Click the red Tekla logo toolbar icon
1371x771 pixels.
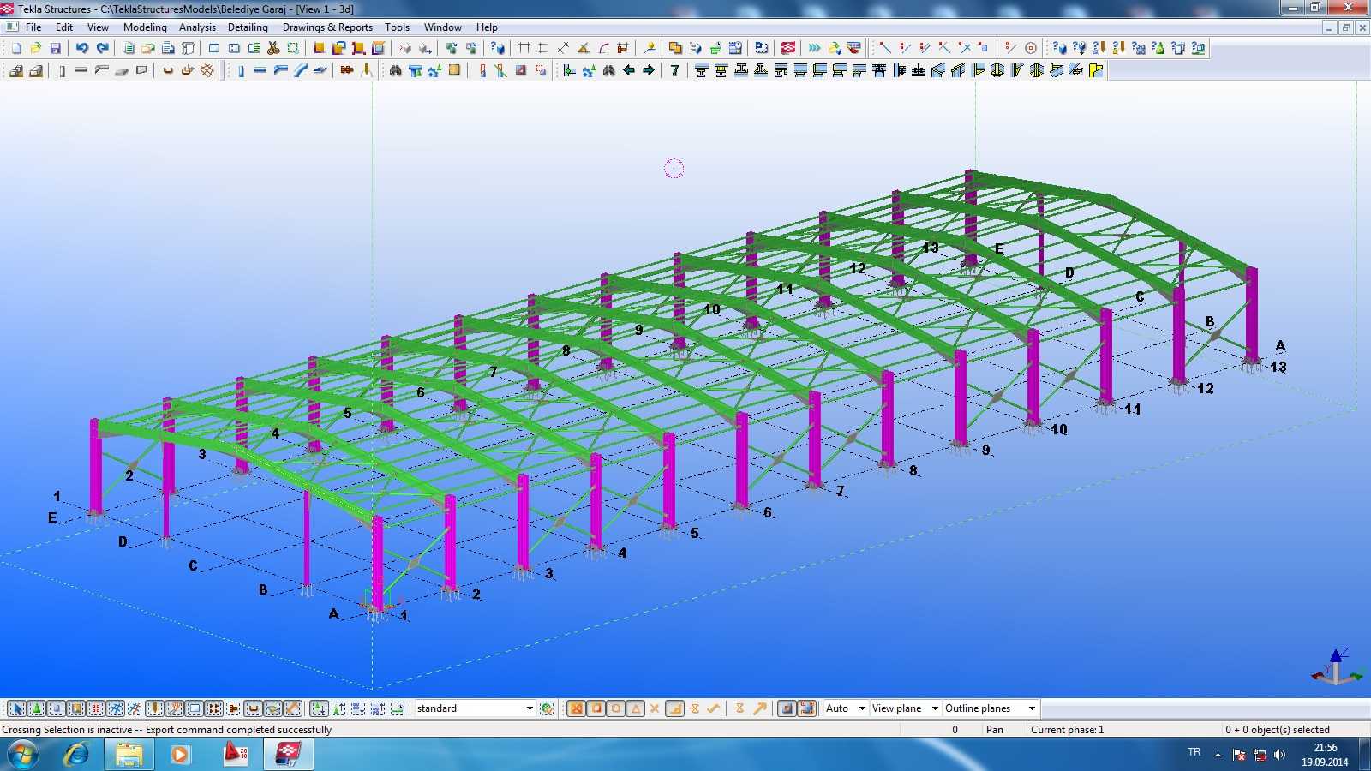click(788, 48)
